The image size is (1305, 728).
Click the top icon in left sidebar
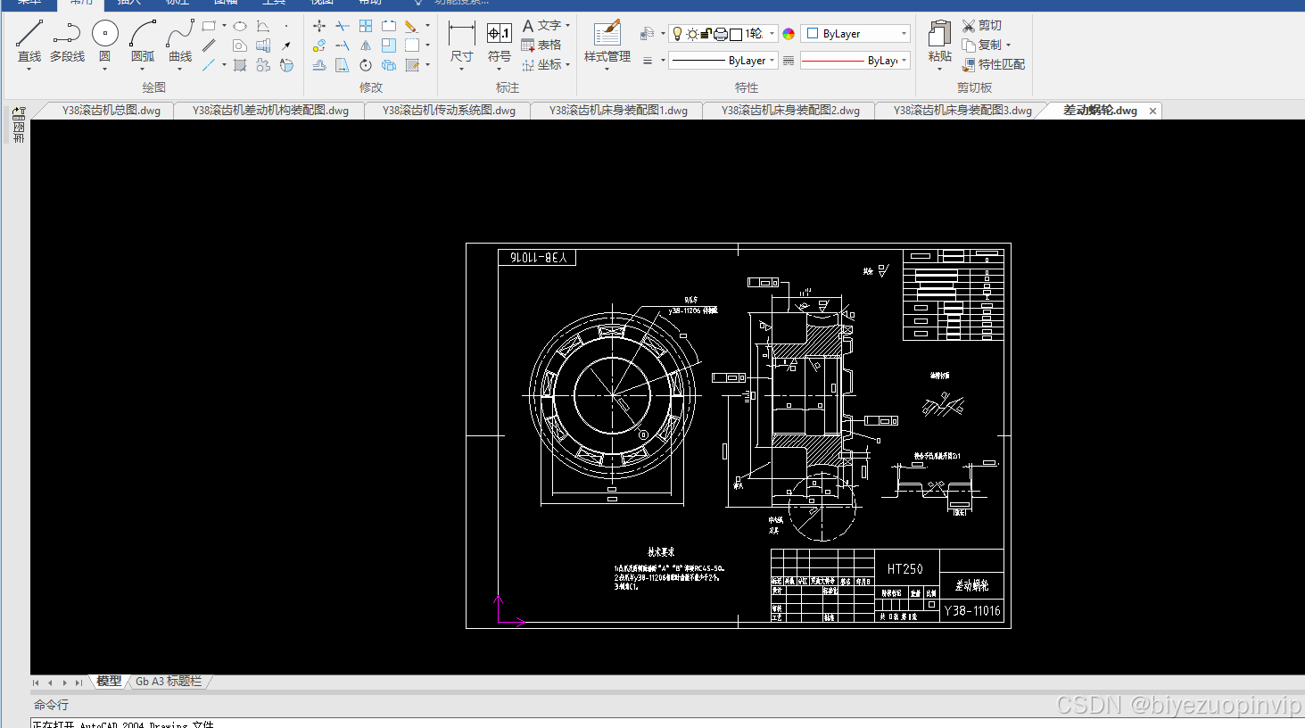pyautogui.click(x=19, y=113)
